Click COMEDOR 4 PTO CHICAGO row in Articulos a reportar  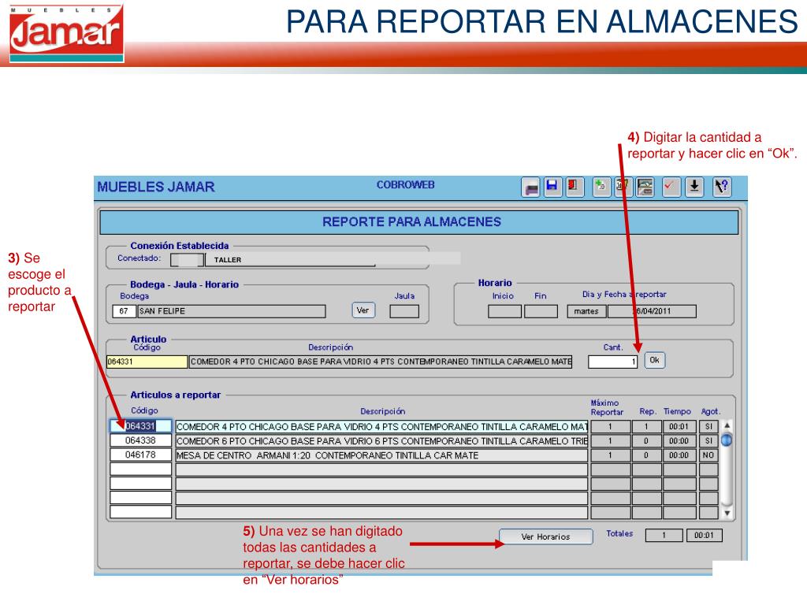coord(381,426)
